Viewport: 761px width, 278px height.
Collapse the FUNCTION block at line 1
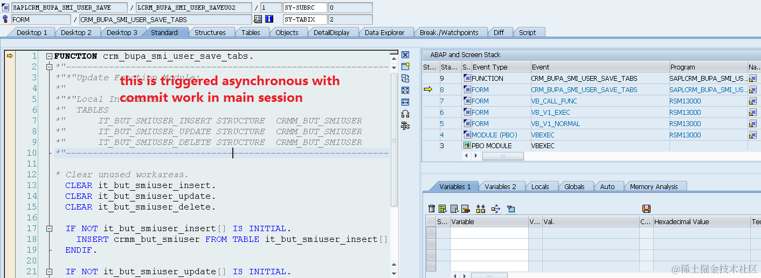pos(49,56)
